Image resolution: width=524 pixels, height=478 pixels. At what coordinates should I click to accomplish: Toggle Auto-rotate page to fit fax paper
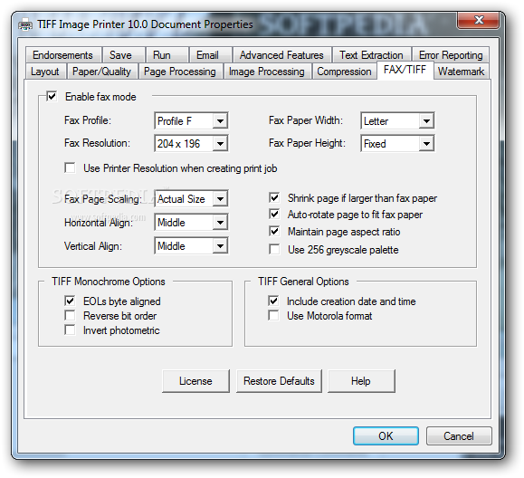pyautogui.click(x=274, y=215)
